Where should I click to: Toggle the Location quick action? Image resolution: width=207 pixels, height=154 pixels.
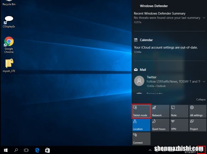[x=141, y=125]
